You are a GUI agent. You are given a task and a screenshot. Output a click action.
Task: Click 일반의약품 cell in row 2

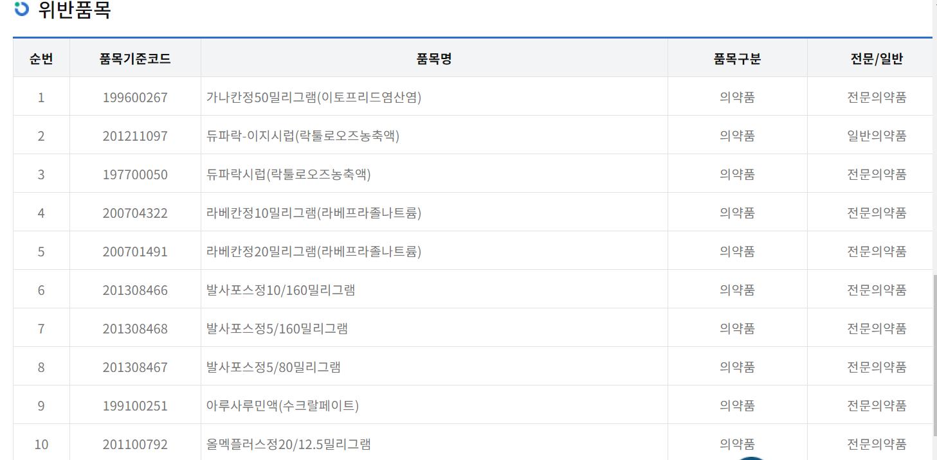click(877, 136)
